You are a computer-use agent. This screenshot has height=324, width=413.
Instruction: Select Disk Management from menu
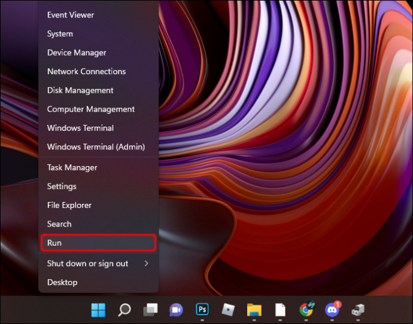99,90
